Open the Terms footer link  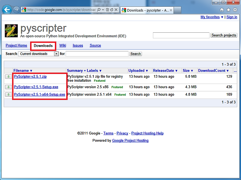(x=108, y=133)
